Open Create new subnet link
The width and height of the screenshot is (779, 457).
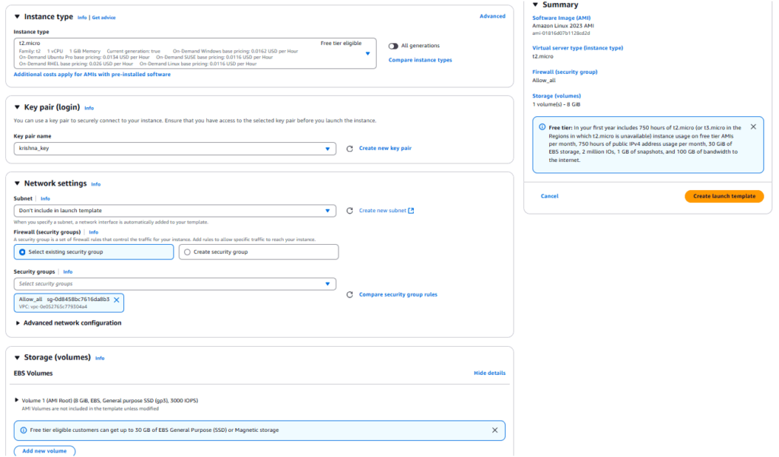point(383,211)
